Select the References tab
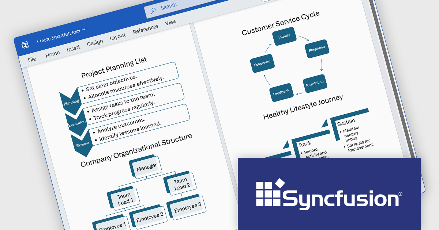The image size is (439, 230). click(146, 29)
